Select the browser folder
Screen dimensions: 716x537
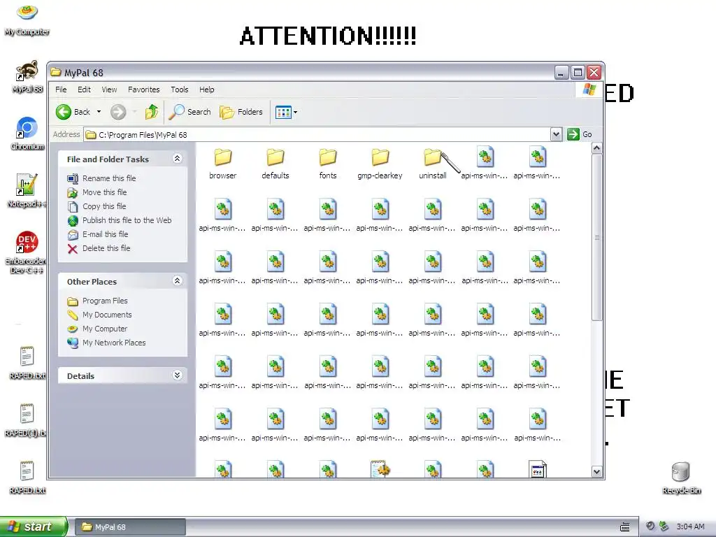point(223,164)
